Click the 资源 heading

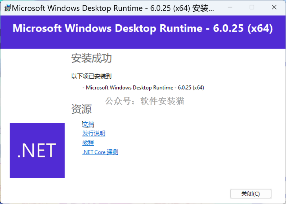click(x=81, y=109)
